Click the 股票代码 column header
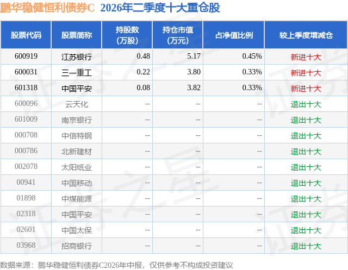348x270 pixels. click(26, 35)
